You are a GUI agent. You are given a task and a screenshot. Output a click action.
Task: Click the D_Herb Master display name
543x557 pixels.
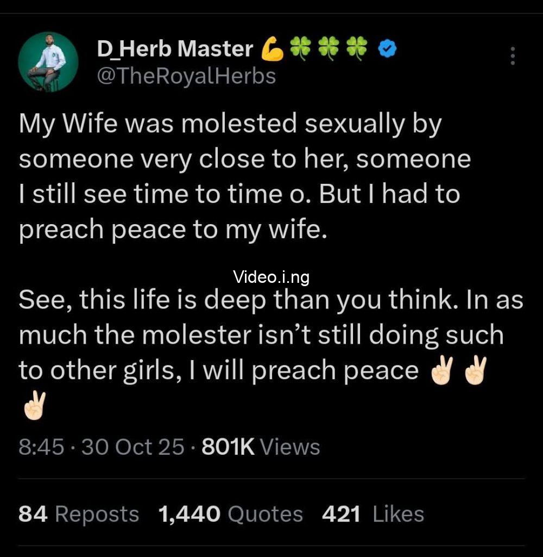(175, 48)
